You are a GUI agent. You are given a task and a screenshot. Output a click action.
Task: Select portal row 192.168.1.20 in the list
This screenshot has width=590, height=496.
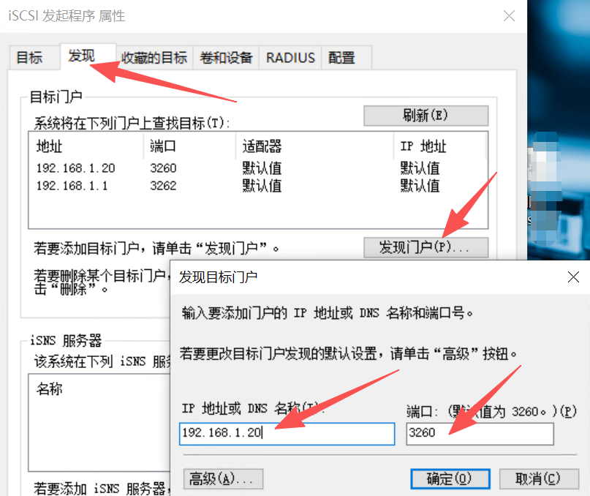click(76, 168)
